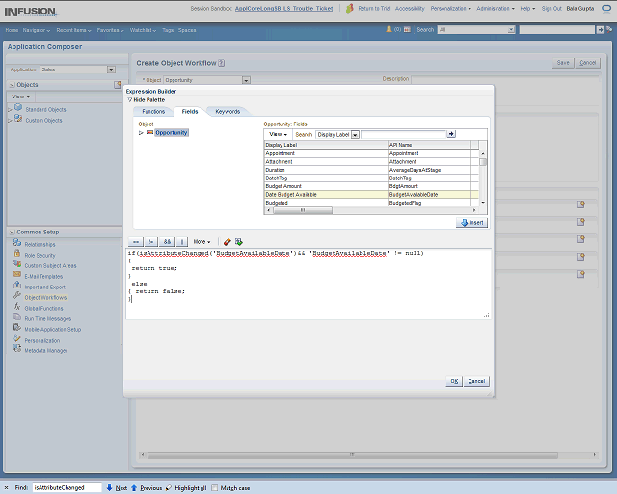Open the More operators dropdown

(x=201, y=241)
